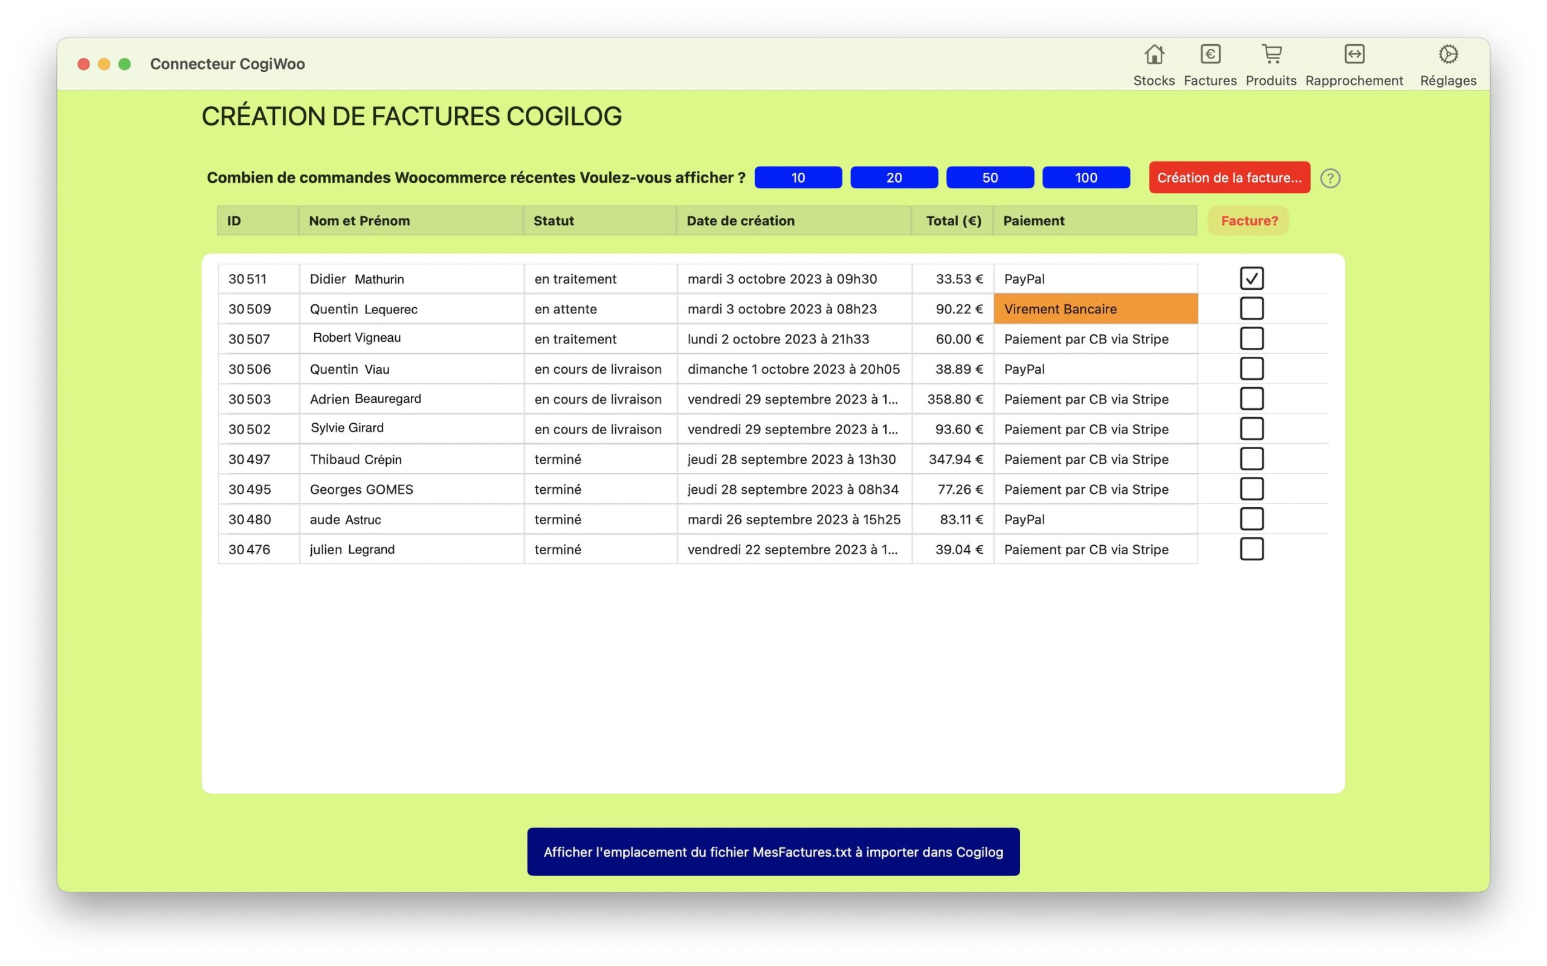Select order ID 30511 cell

[258, 278]
